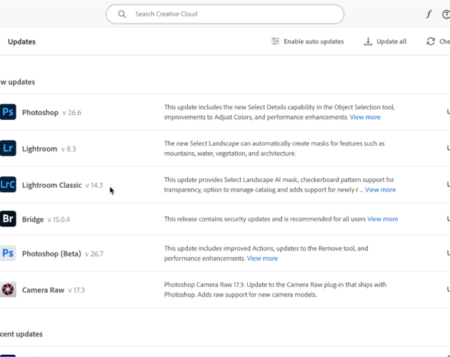Viewport: 450px width, 357px height.
Task: Focus the Search Creative Cloud field
Action: [225, 14]
